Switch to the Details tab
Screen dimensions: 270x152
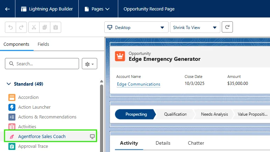(x=163, y=143)
